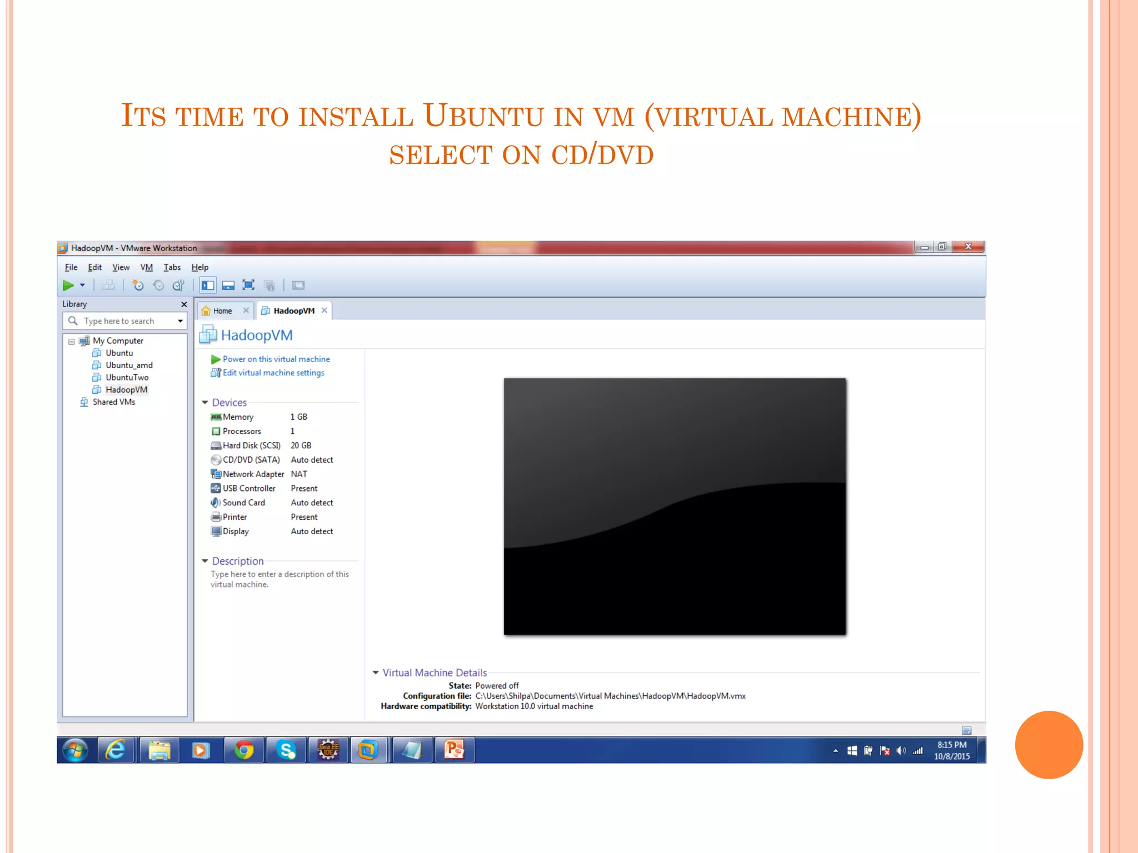Click the Unity mode toolbar icon
Viewport: 1138px width, 853px height.
(269, 285)
